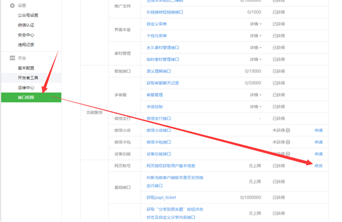
Task: Click 申请 link for 微信小店接口
Action: 319,130
